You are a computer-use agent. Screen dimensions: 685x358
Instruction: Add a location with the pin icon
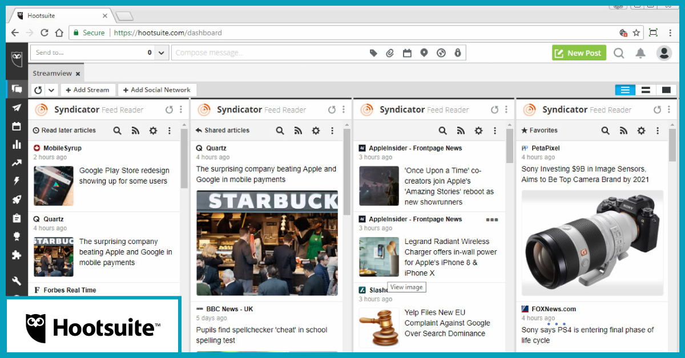click(x=424, y=52)
